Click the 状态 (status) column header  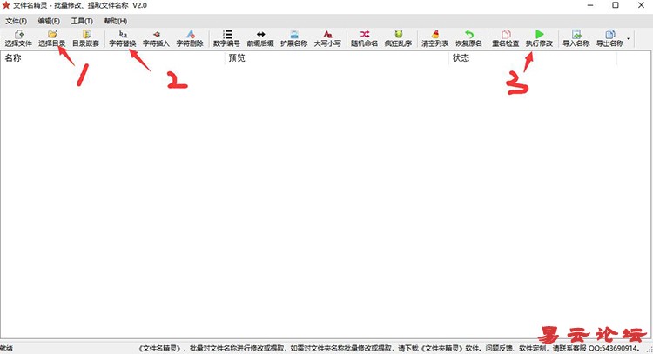533,58
